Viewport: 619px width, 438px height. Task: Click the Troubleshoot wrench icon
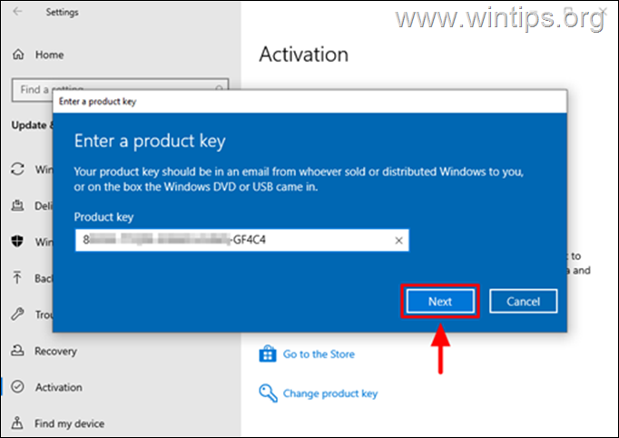click(17, 314)
